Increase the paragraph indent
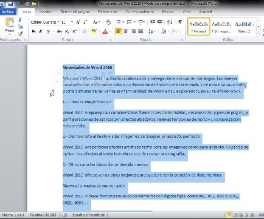 pos(160,22)
